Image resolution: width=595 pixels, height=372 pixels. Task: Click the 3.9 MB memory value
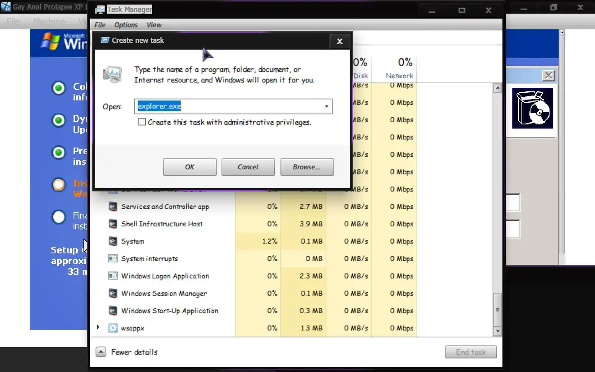click(311, 224)
